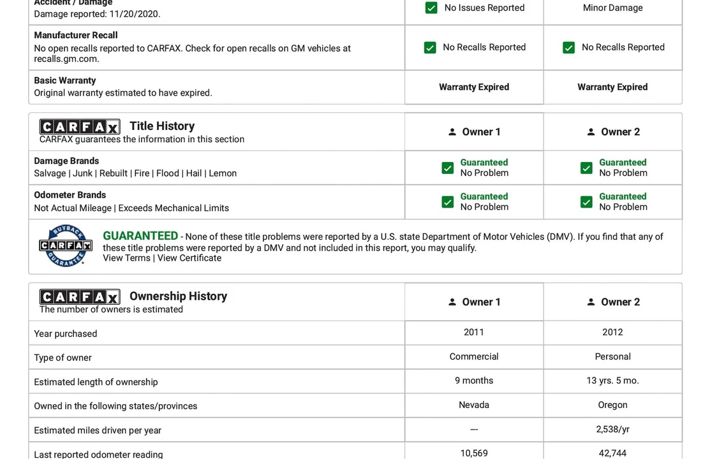Click the Ownership History section heading
Image resolution: width=703 pixels, height=459 pixels.
tap(179, 296)
